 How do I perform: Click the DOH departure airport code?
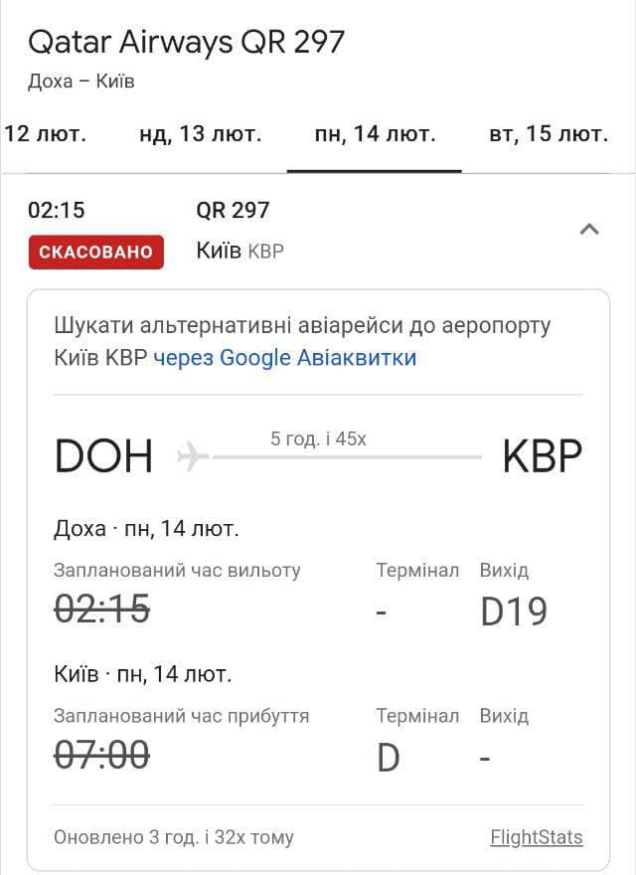tap(103, 456)
